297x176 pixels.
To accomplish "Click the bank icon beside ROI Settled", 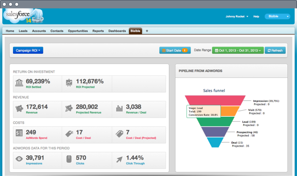I will click(19, 83).
